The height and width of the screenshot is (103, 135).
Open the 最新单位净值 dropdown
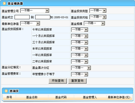(x=30, y=23)
